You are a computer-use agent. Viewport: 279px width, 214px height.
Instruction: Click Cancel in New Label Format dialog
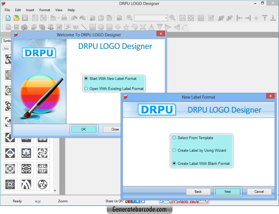click(x=259, y=192)
